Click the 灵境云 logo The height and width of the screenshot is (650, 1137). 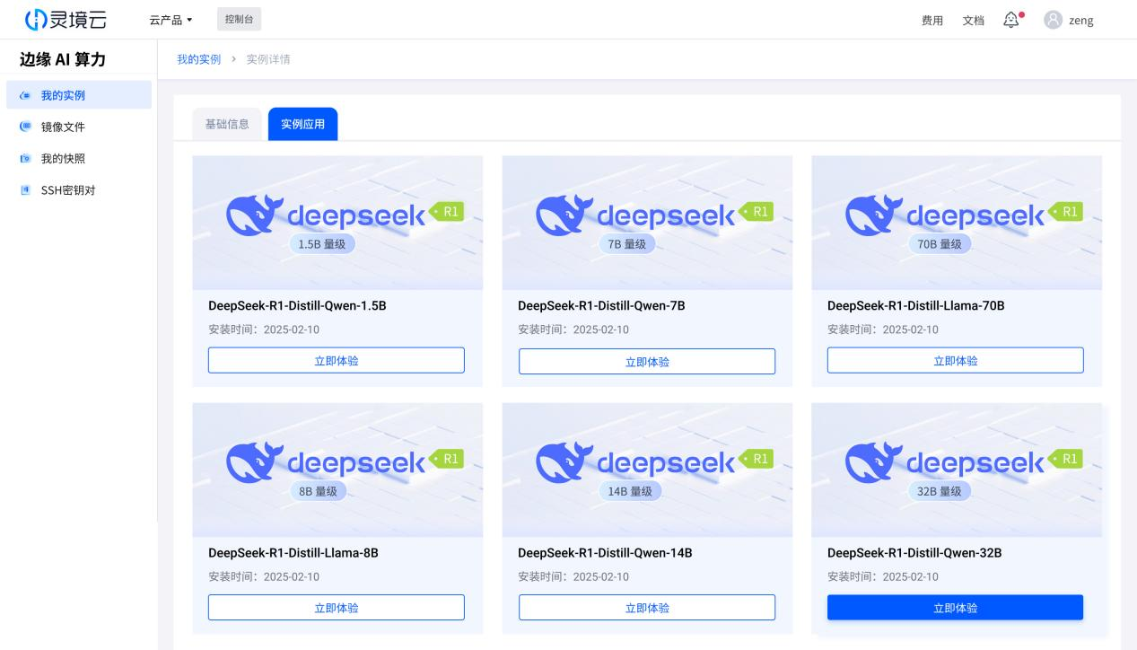point(65,20)
